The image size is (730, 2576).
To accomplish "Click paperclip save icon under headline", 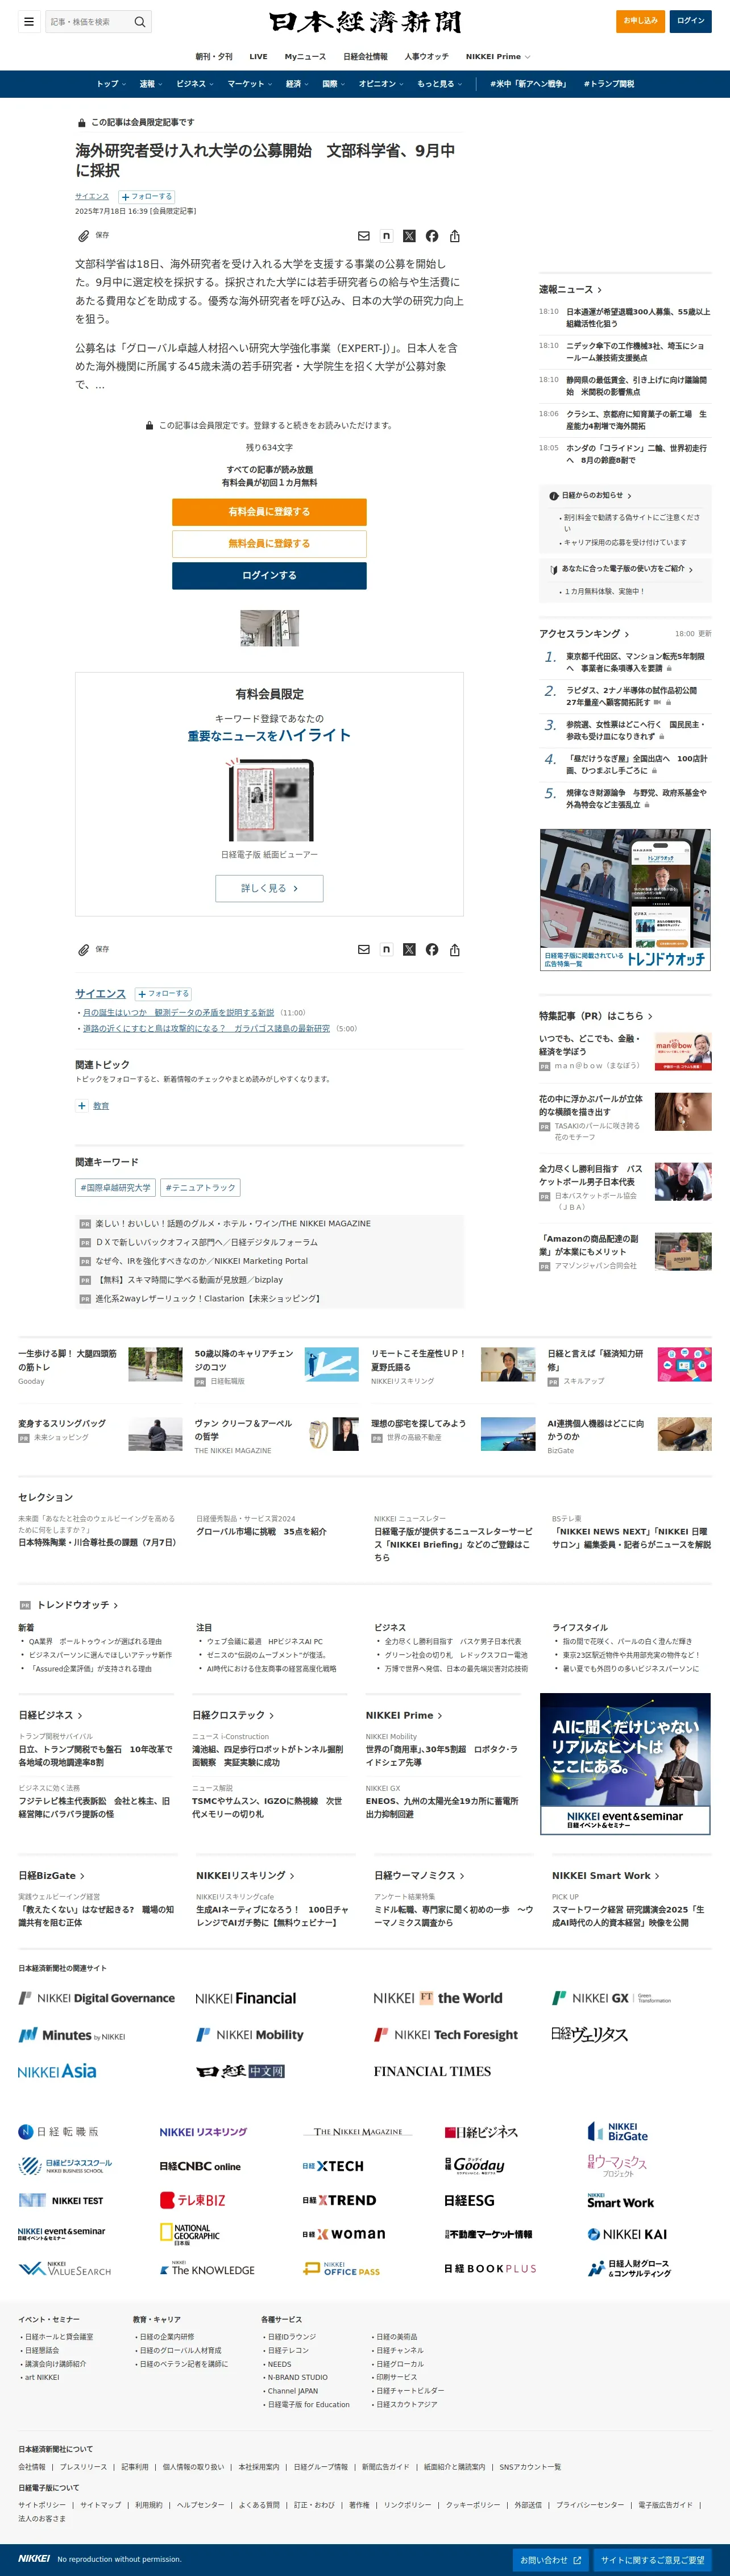I will point(84,236).
